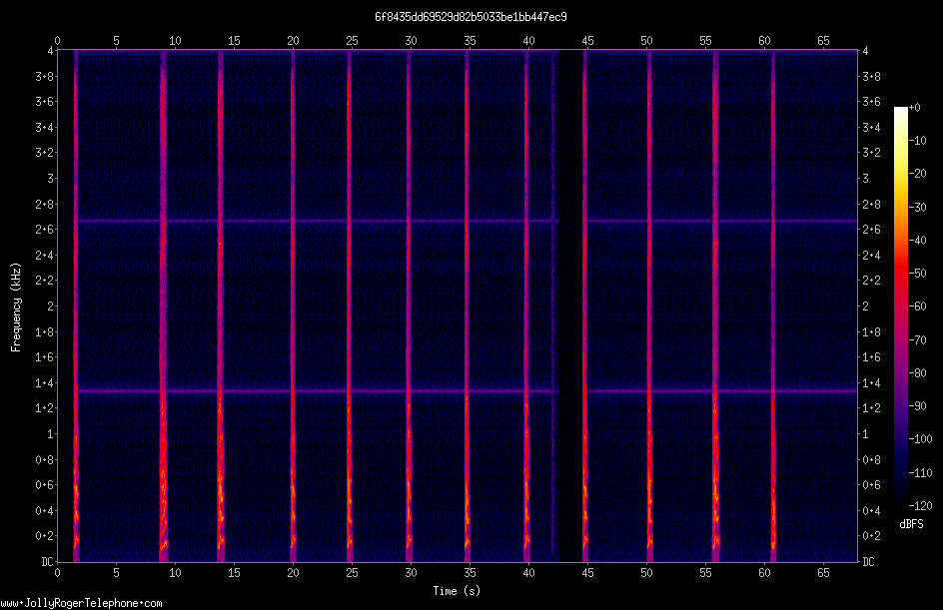Click the audio burst near 50 seconds
The width and height of the screenshot is (943, 610).
649,306
